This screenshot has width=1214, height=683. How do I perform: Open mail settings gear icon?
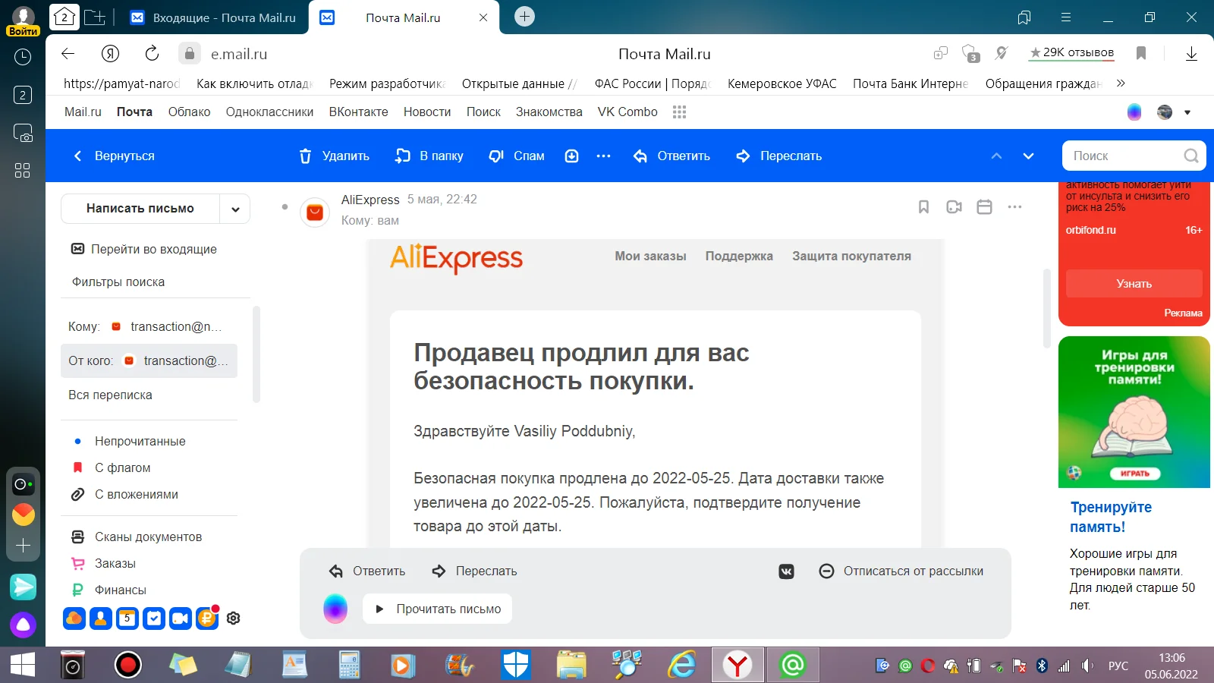[x=234, y=618]
